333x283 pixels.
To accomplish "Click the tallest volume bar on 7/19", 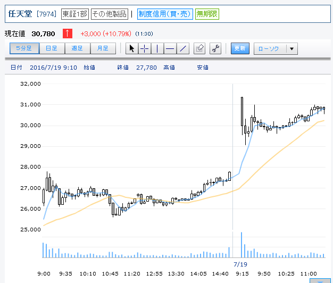I will tap(242, 245).
